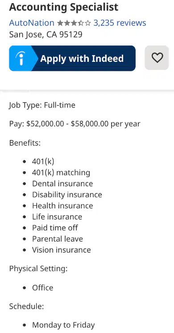The image size is (174, 333).
Task: Click the Disability insurance list item
Action: pyautogui.click(x=67, y=195)
